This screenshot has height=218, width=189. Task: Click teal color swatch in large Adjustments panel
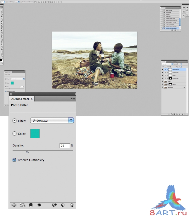(35, 134)
